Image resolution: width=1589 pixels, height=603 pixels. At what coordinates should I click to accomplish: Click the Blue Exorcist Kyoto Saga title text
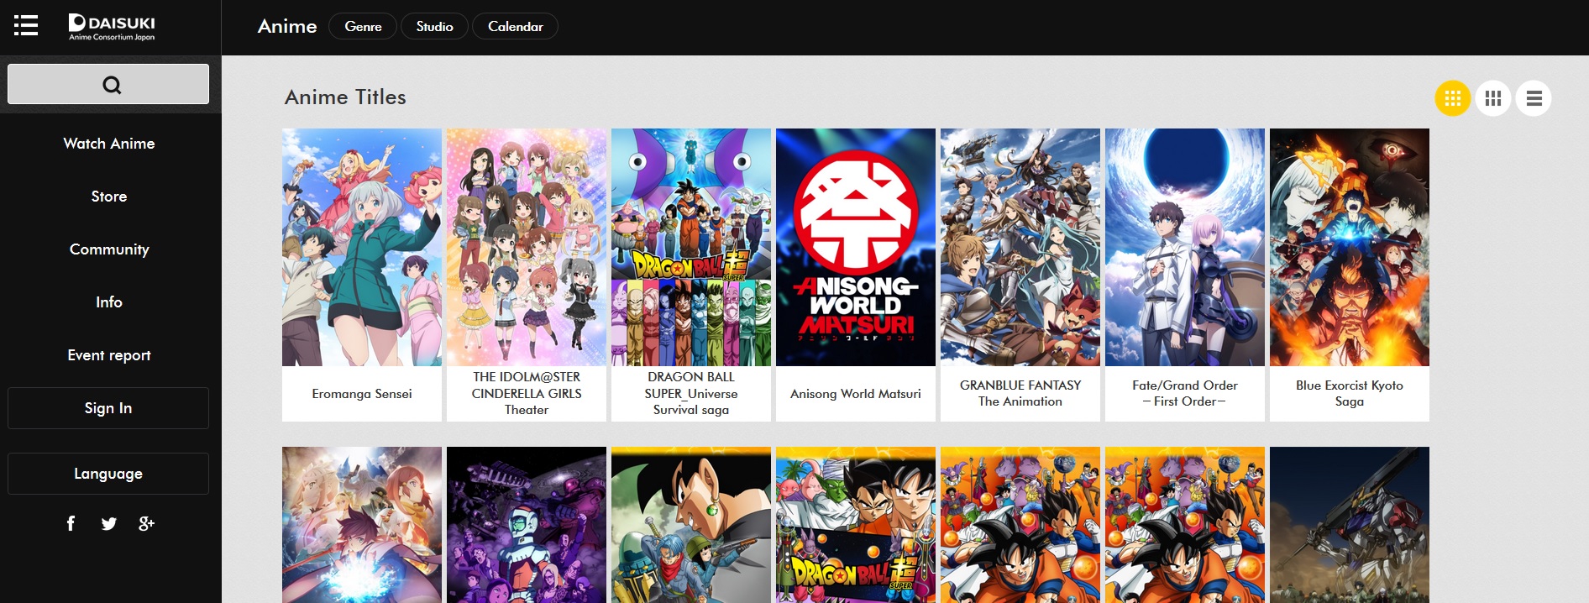tap(1350, 393)
